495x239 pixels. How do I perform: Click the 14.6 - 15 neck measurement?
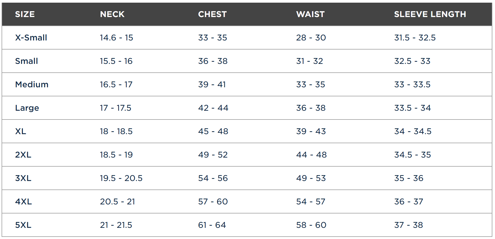[117, 38]
